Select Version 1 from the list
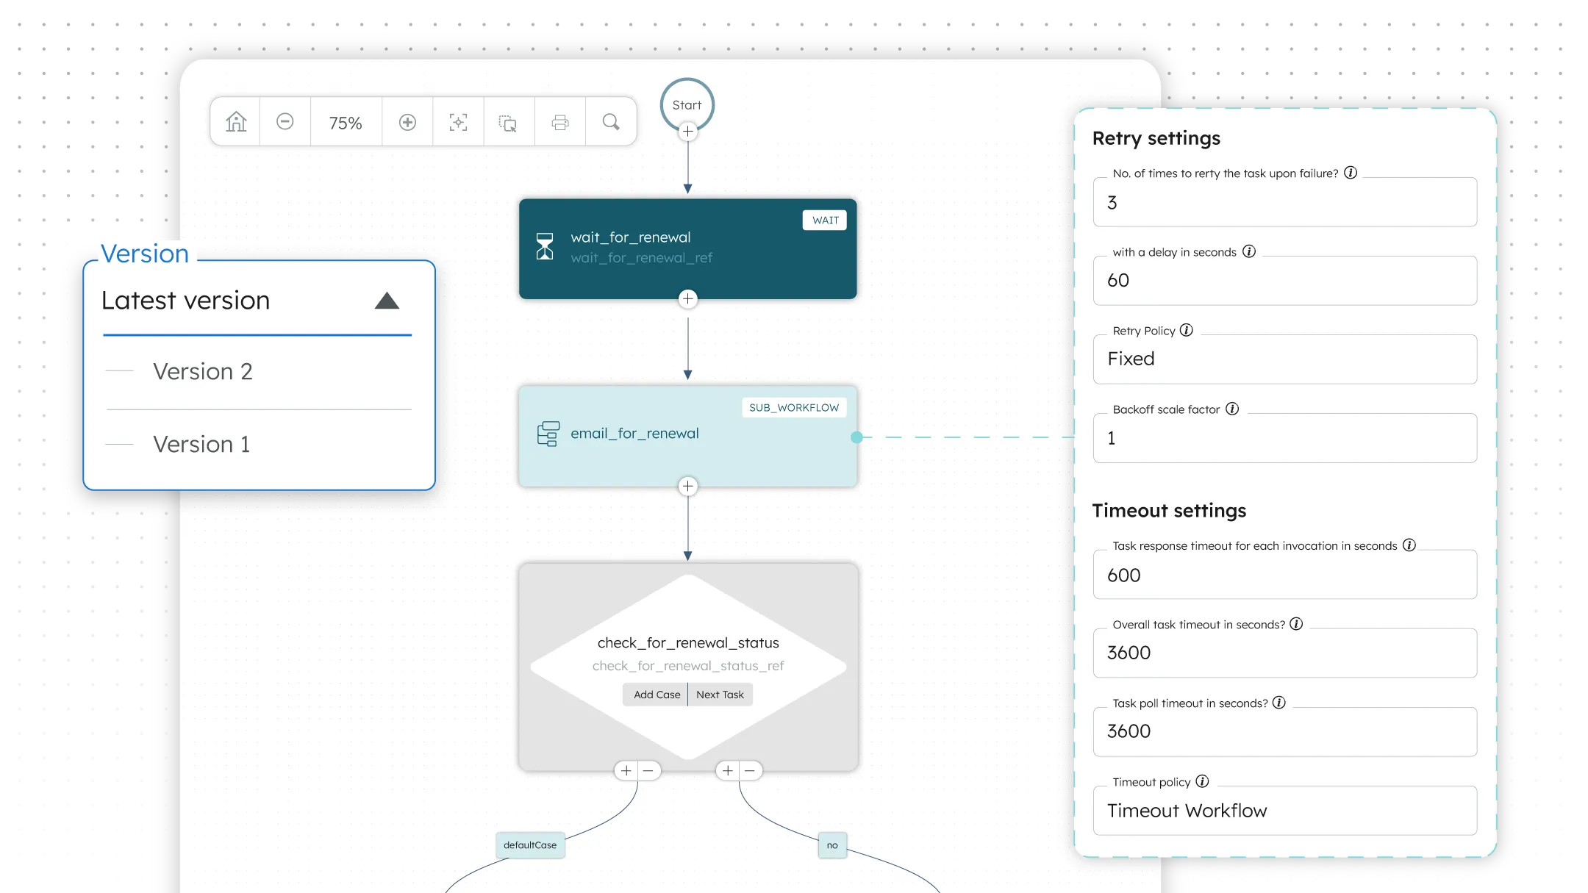This screenshot has width=1588, height=893. 201,445
